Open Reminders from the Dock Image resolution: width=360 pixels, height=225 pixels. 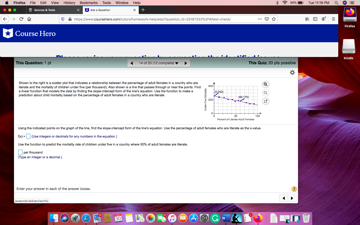247,218
